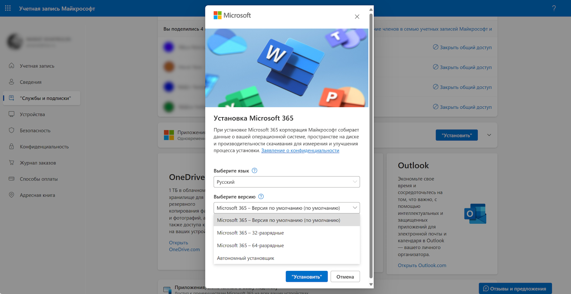Close the Microsoft 365 install dialog
Viewport: 571px width, 294px height.
tap(357, 16)
